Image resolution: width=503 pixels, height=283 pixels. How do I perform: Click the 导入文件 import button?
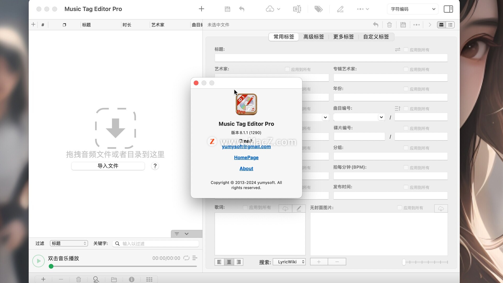(x=108, y=166)
